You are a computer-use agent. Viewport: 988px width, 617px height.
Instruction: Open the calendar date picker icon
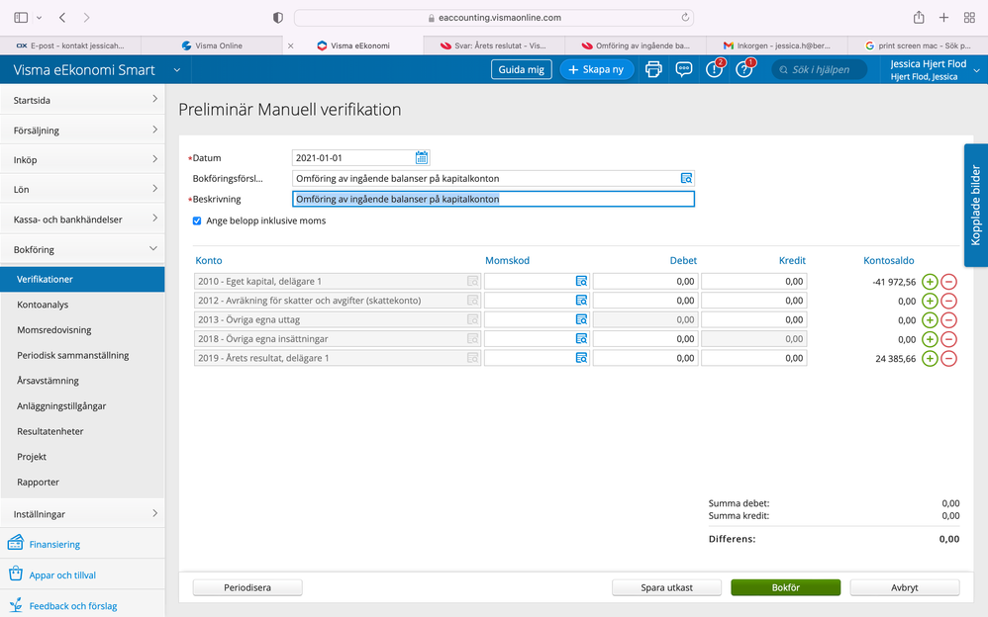pyautogui.click(x=422, y=157)
